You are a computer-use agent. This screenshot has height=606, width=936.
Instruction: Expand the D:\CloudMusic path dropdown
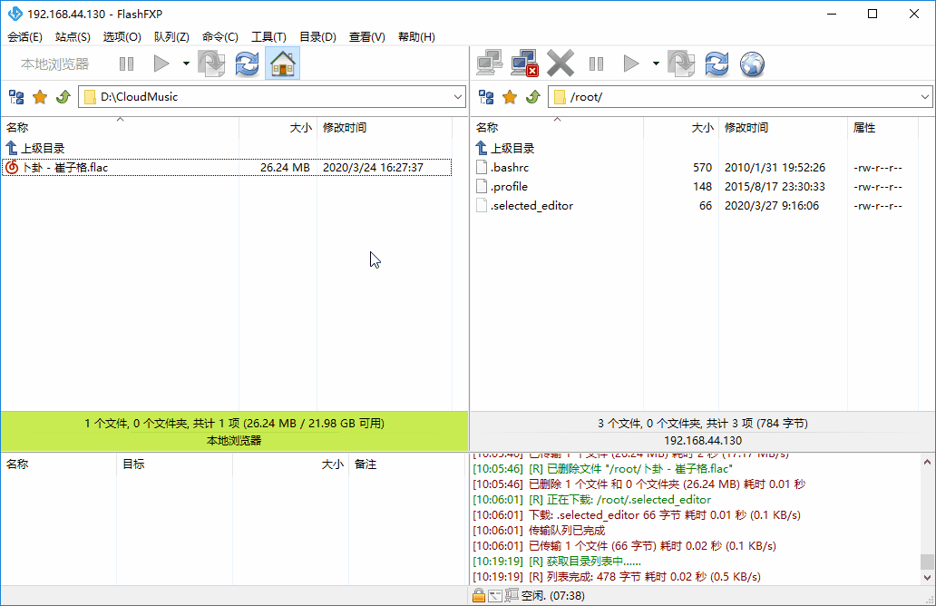pyautogui.click(x=458, y=97)
